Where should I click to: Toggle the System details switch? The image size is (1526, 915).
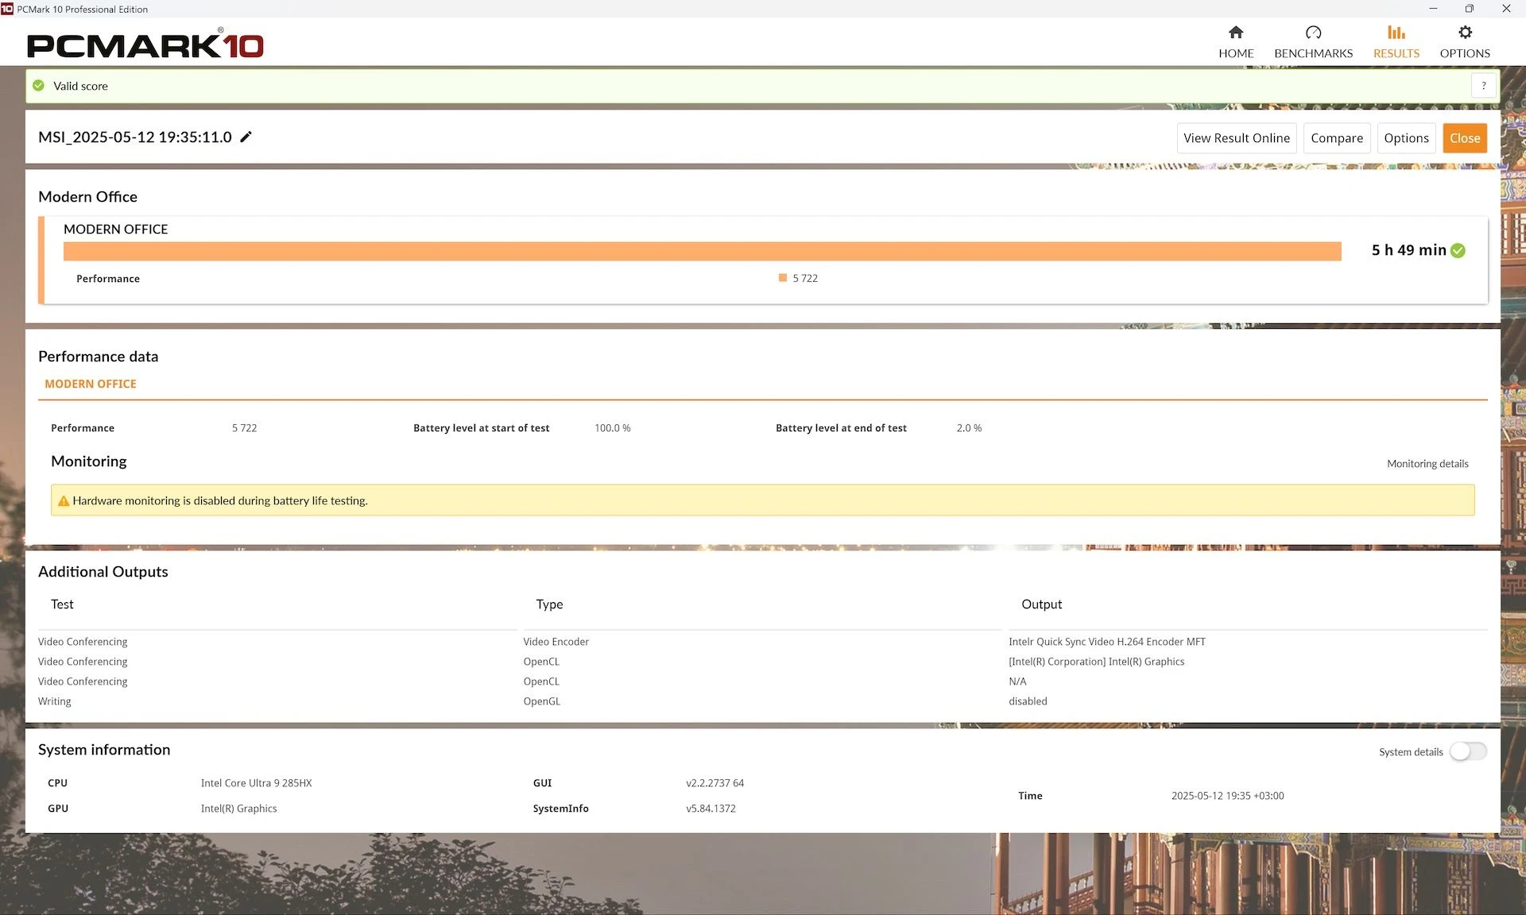(1467, 751)
